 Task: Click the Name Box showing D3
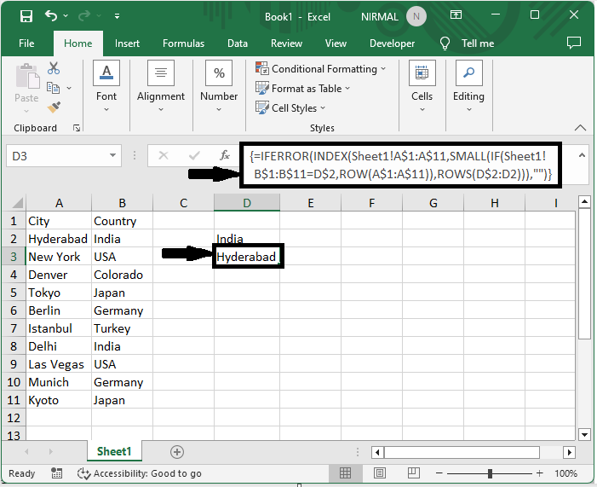pos(57,156)
